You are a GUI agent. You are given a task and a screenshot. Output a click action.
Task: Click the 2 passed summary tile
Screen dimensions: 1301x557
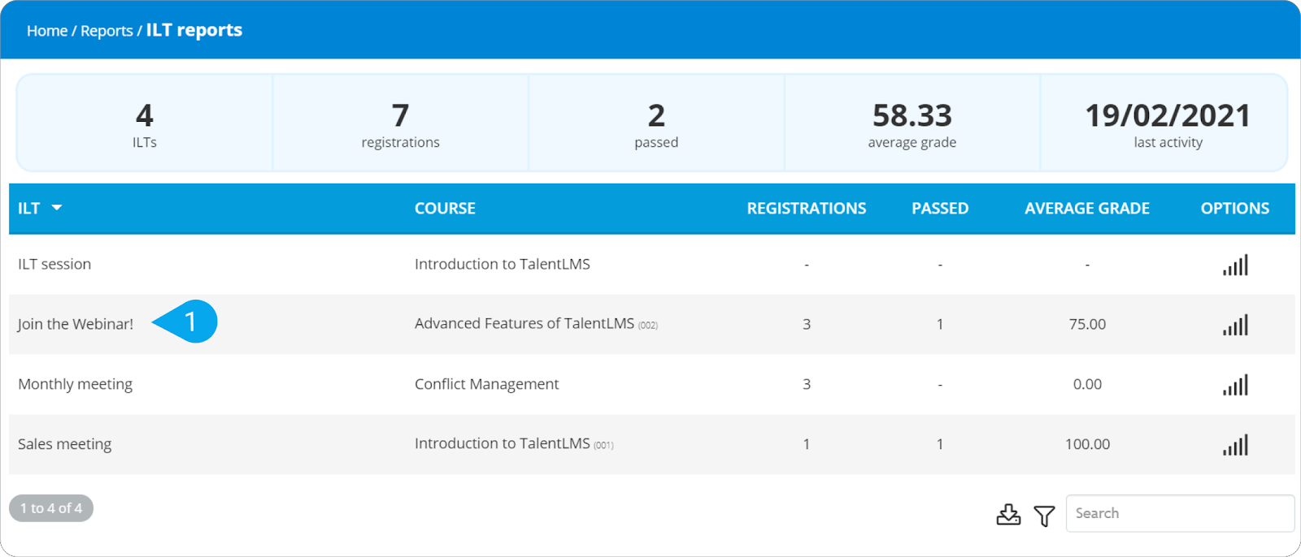tap(656, 123)
